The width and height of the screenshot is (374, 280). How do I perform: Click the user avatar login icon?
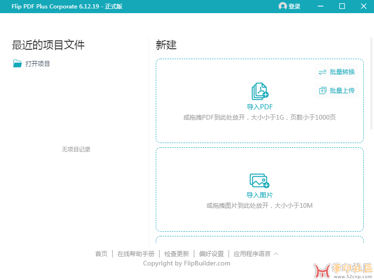pos(282,6)
